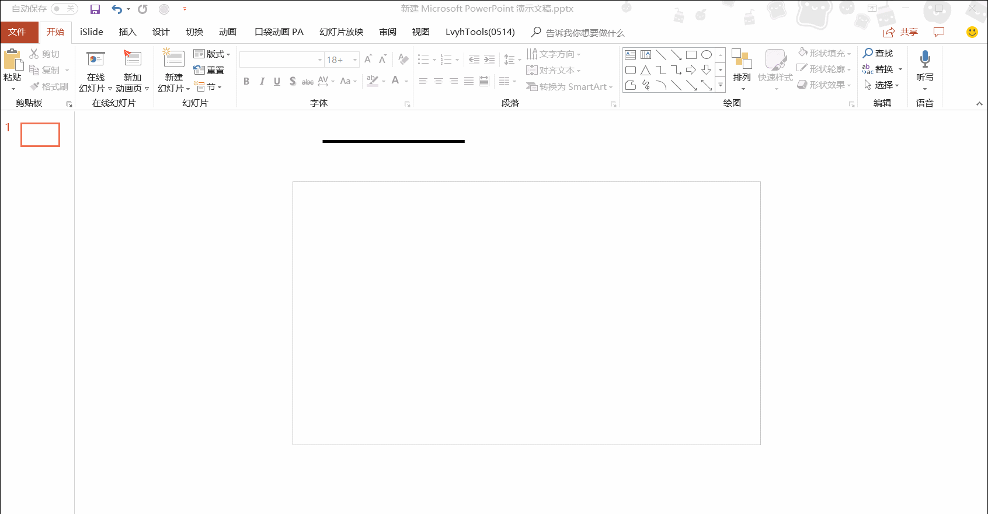Expand the shapes gallery More arrow
This screenshot has height=514, width=988.
pyautogui.click(x=721, y=85)
